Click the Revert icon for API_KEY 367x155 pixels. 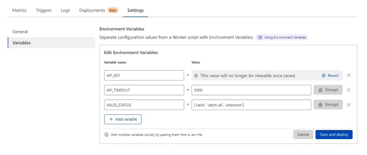pos(323,75)
